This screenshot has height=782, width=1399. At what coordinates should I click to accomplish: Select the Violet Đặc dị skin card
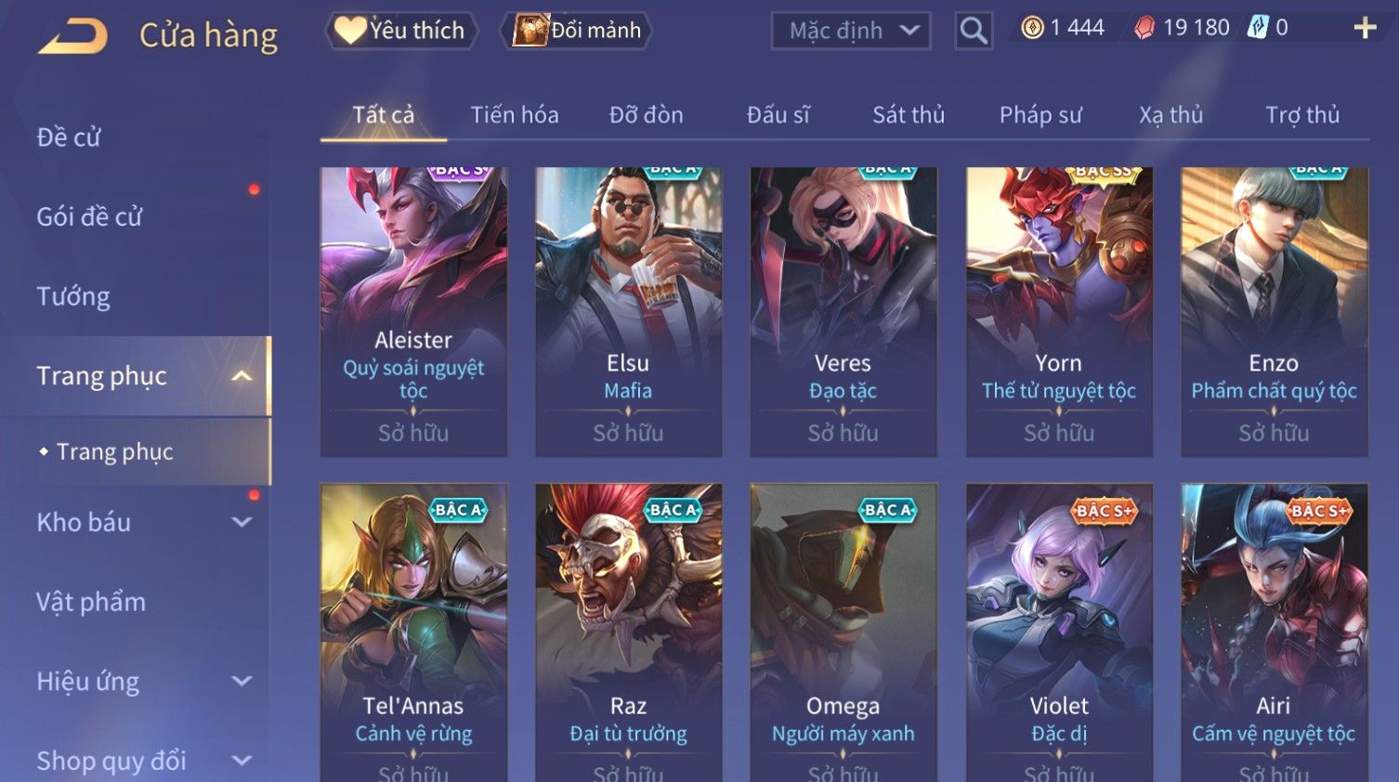pos(1059,633)
